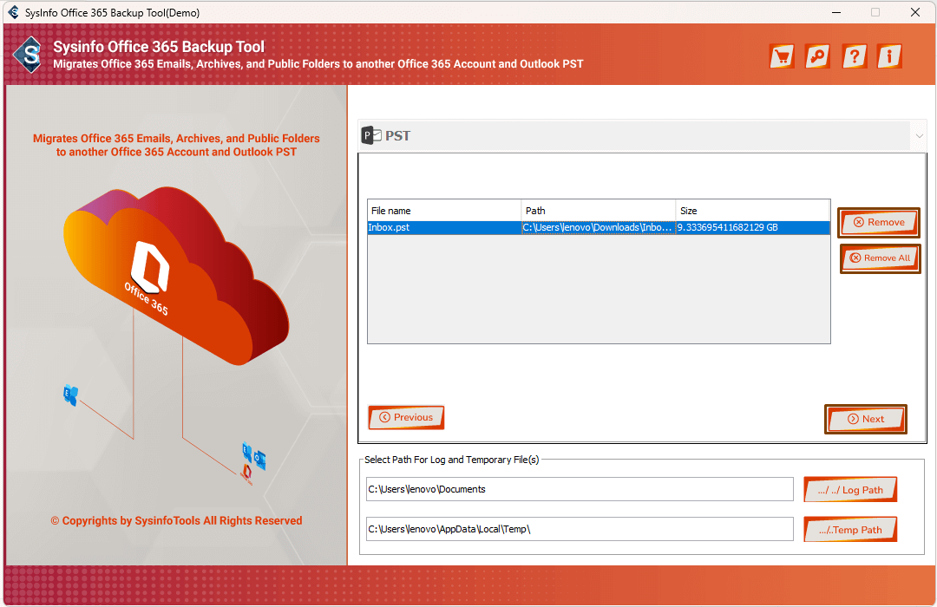Remove the selected PST file
The image size is (937, 607).
[878, 222]
